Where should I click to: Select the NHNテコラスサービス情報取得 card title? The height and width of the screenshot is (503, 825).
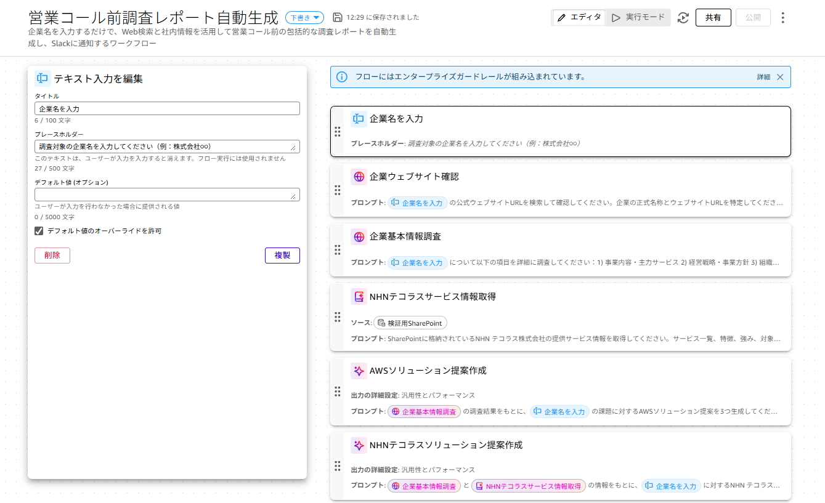coord(433,297)
